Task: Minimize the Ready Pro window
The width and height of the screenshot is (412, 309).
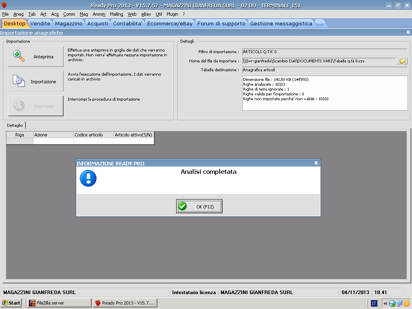Action: pyautogui.click(x=389, y=5)
